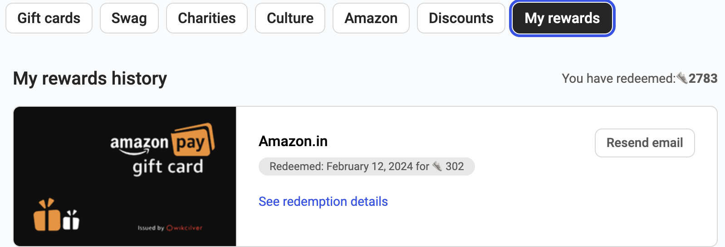Viewport: 725px width, 247px height.
Task: Open the Amazon rewards tab
Action: point(371,18)
